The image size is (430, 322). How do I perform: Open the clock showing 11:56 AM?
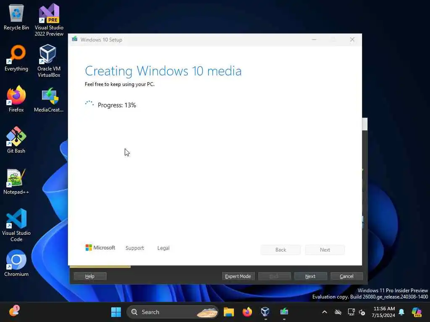pos(383,312)
